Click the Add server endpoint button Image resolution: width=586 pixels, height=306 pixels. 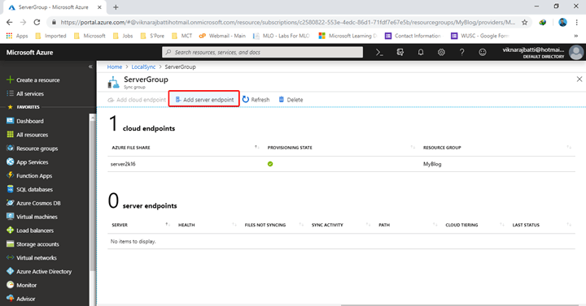click(x=204, y=100)
